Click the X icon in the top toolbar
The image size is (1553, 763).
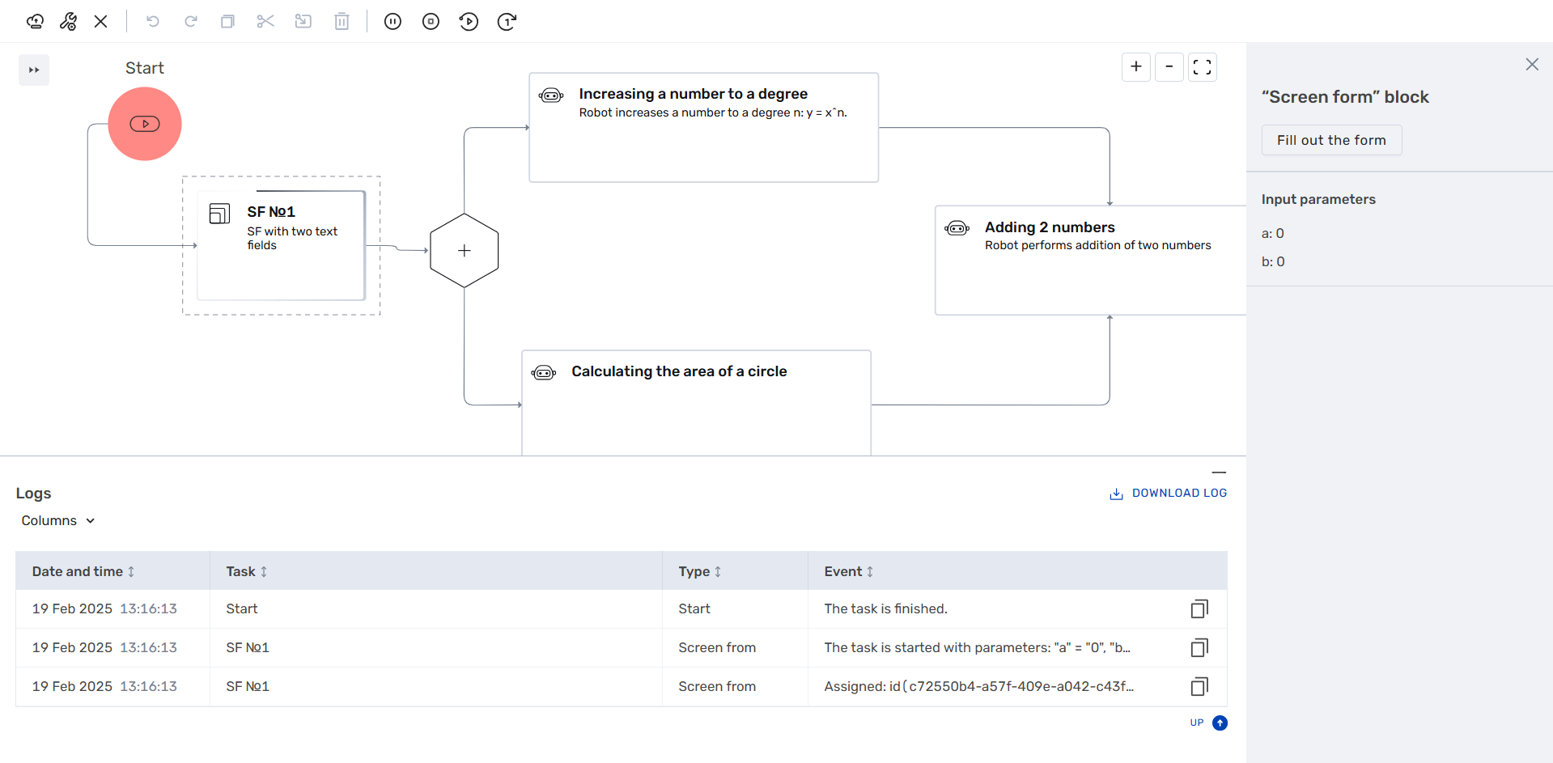pos(101,22)
